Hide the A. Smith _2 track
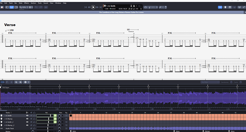The width and height of the screenshot is (246, 132). pos(27,122)
